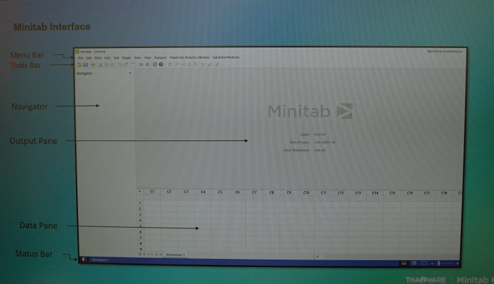Open the Navigator dropdown arrow
Viewport: 494px width, 284px height.
point(130,73)
